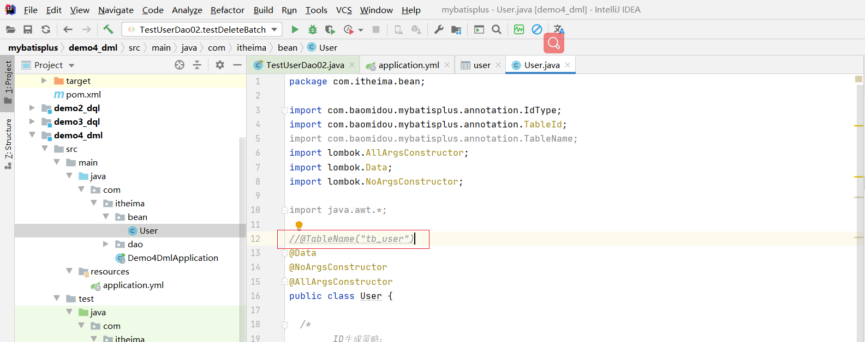Screen dimensions: 865x342
Task: Collapse the test folder node
Action: click(x=57, y=298)
